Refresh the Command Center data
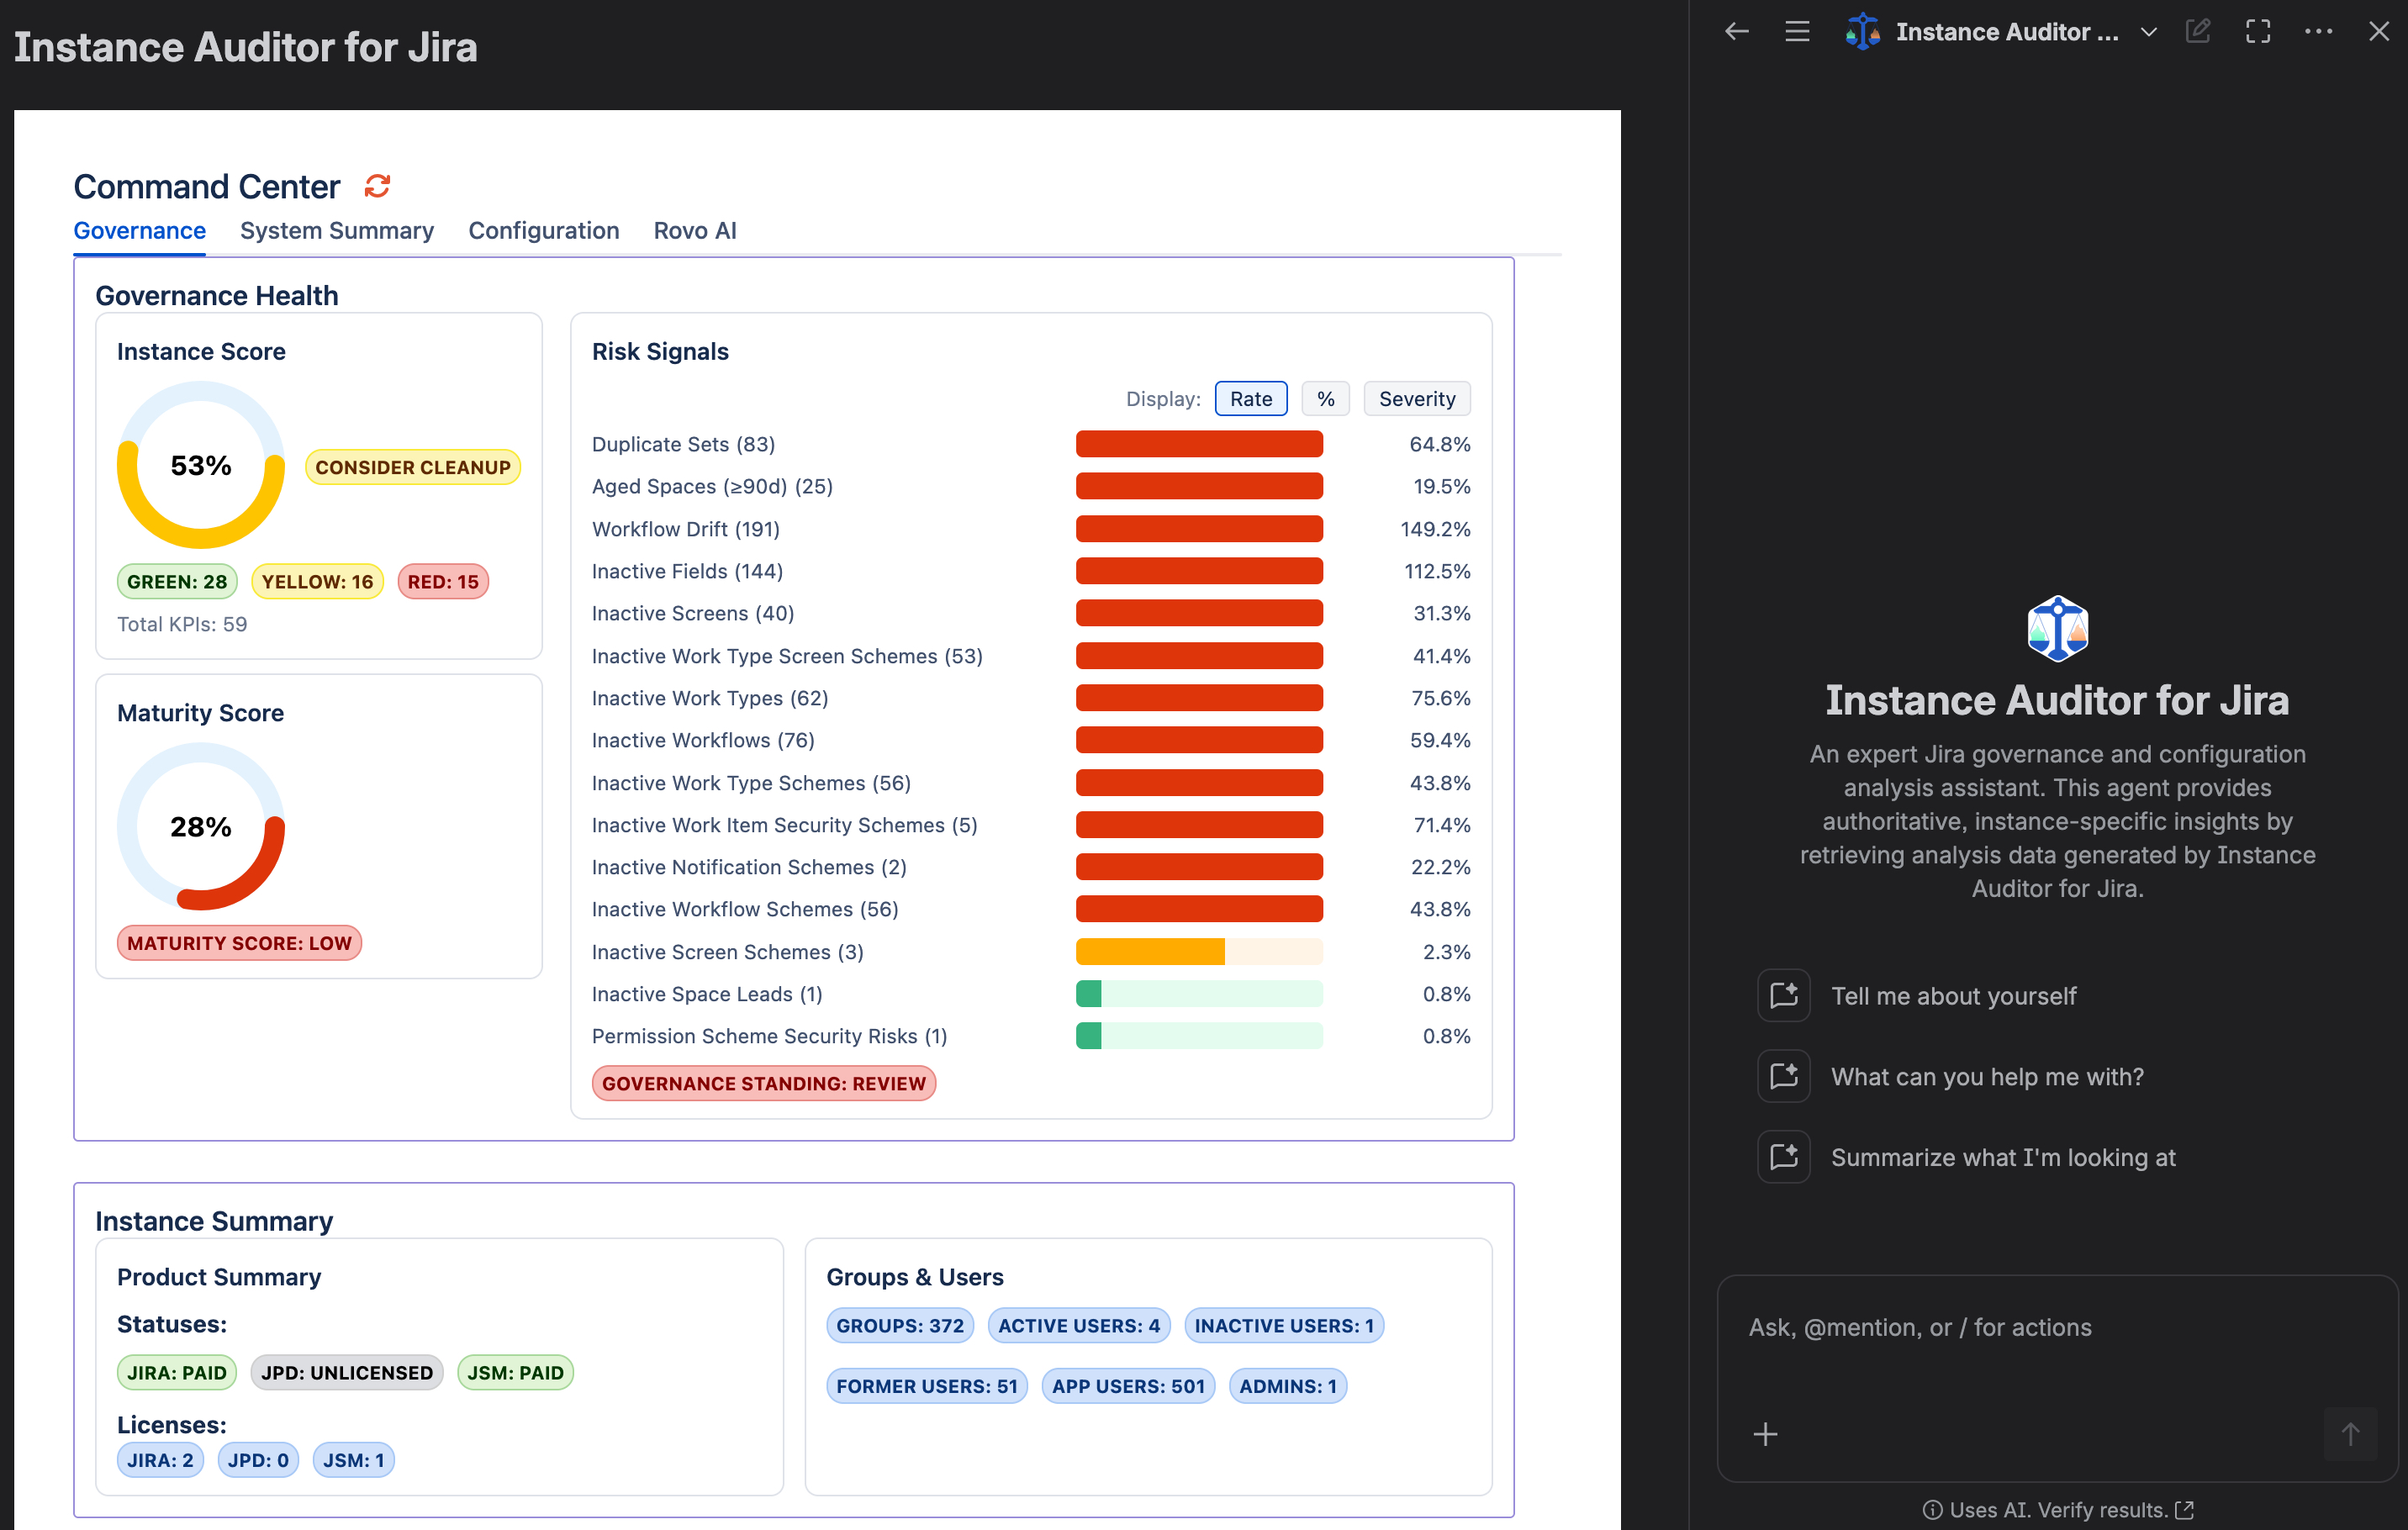The height and width of the screenshot is (1530, 2408). click(377, 186)
